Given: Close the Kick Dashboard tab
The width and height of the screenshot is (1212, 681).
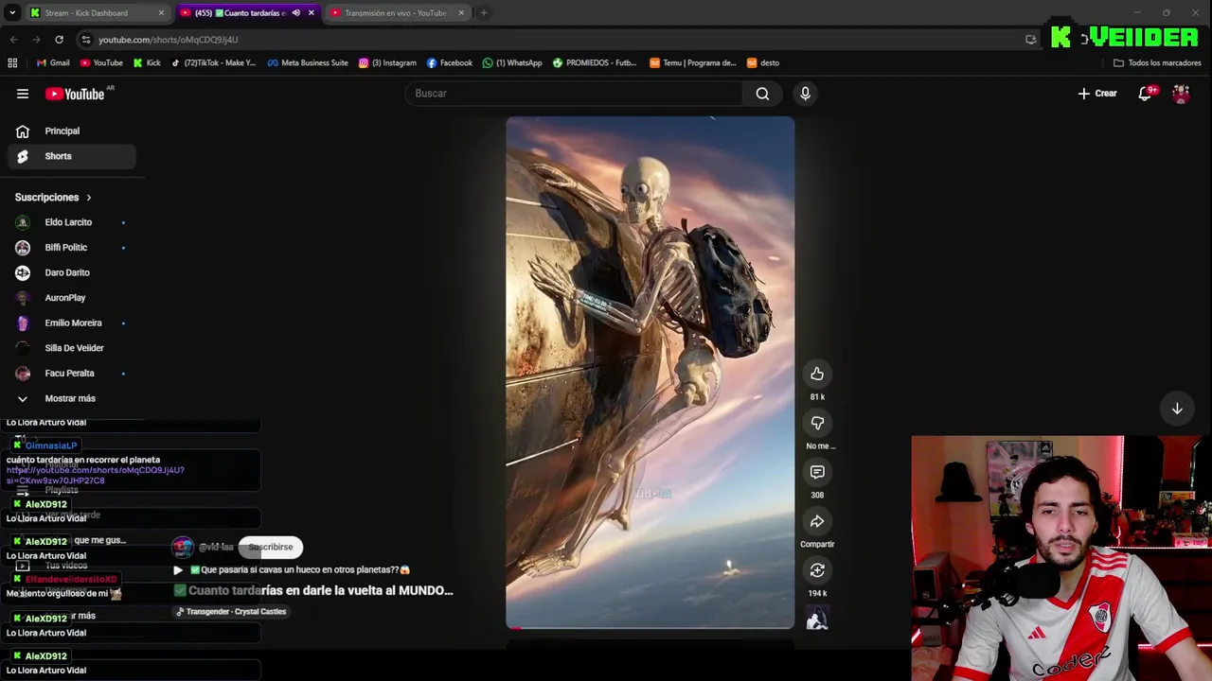Looking at the screenshot, I should click(161, 13).
